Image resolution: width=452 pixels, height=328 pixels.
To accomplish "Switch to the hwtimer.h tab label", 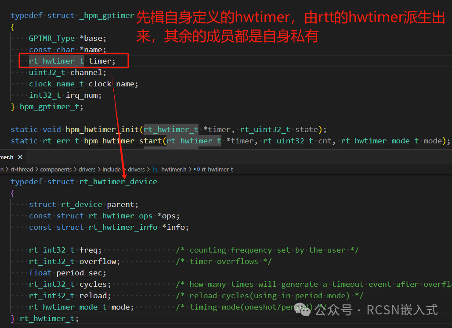I will coord(7,157).
